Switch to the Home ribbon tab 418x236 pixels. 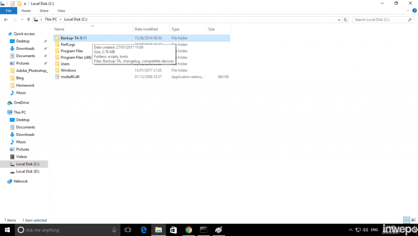26,11
